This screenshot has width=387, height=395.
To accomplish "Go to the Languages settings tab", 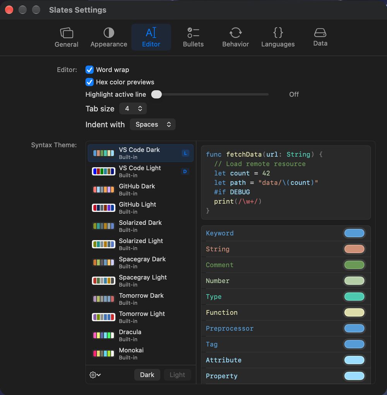I will (x=278, y=38).
